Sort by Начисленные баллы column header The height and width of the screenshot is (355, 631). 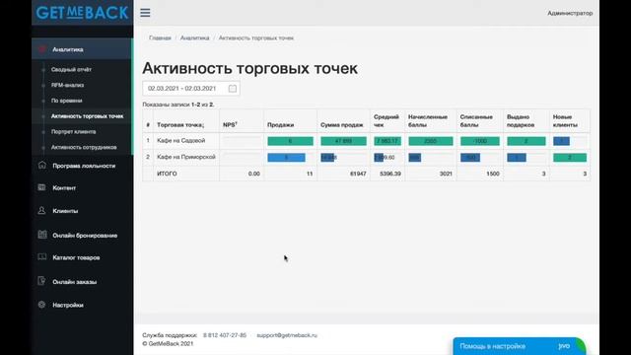click(428, 120)
